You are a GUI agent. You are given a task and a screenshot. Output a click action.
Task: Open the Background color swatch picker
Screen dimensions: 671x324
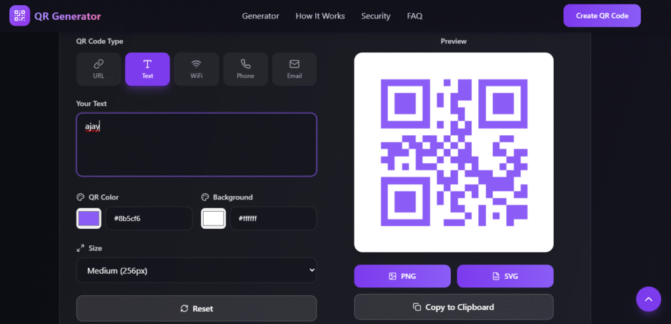[x=213, y=218]
